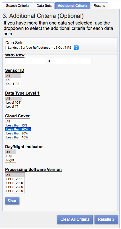
Task: Click the WRS Row start input field
Action: [x=25, y=61]
